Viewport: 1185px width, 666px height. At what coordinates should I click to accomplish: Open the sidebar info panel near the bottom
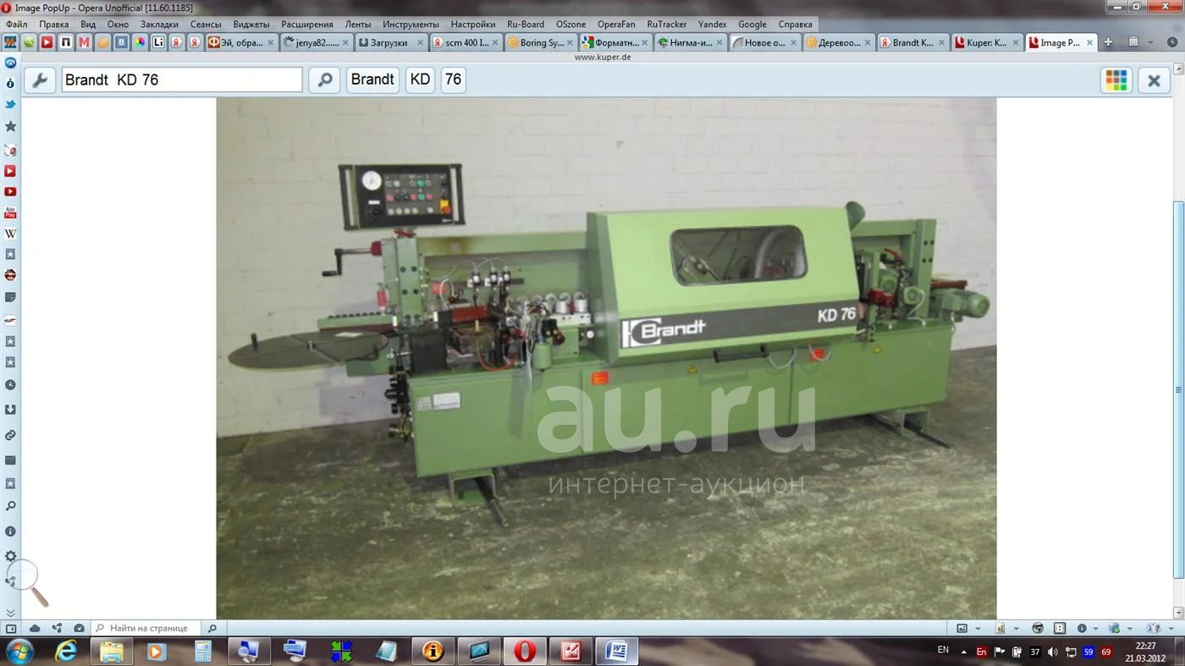coord(10,531)
